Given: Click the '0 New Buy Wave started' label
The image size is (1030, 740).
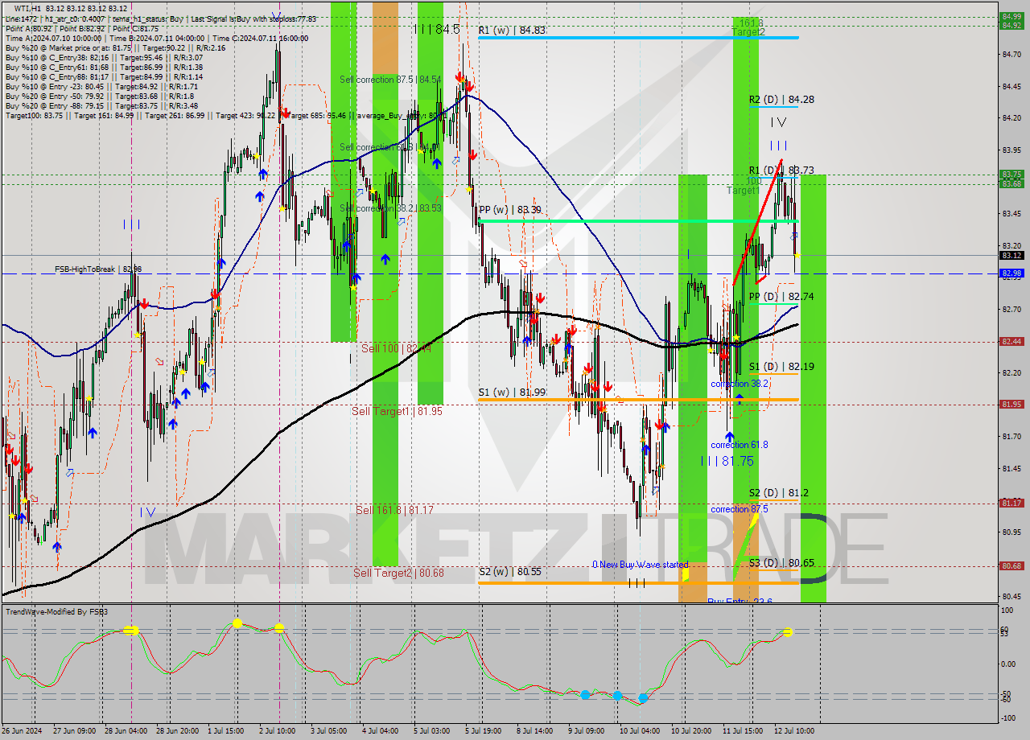Looking at the screenshot, I should (x=641, y=565).
